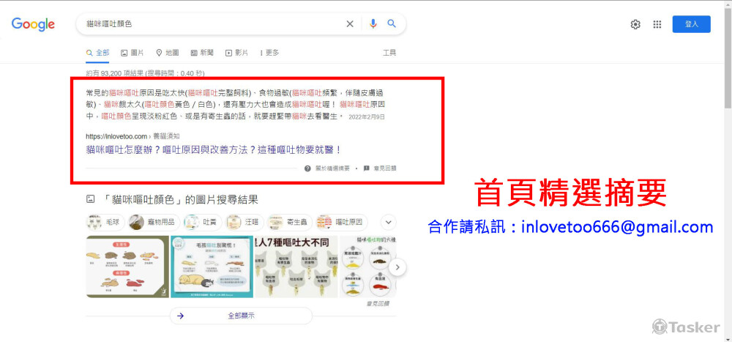Viewport: 732px width, 342px height.
Task: Expand the image filter chips chevron
Action: pyautogui.click(x=389, y=222)
